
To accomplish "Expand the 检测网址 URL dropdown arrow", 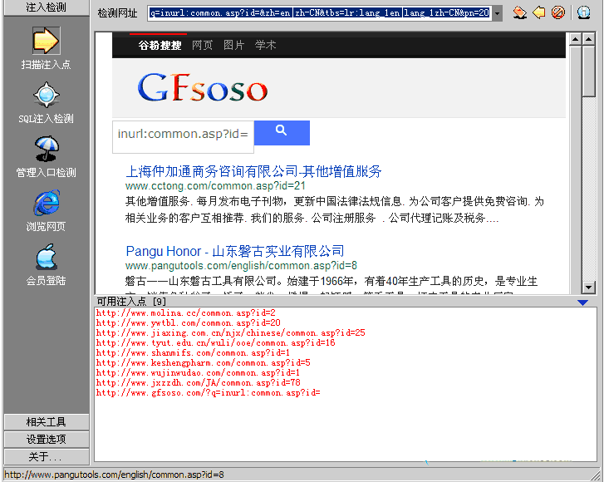I will (497, 13).
